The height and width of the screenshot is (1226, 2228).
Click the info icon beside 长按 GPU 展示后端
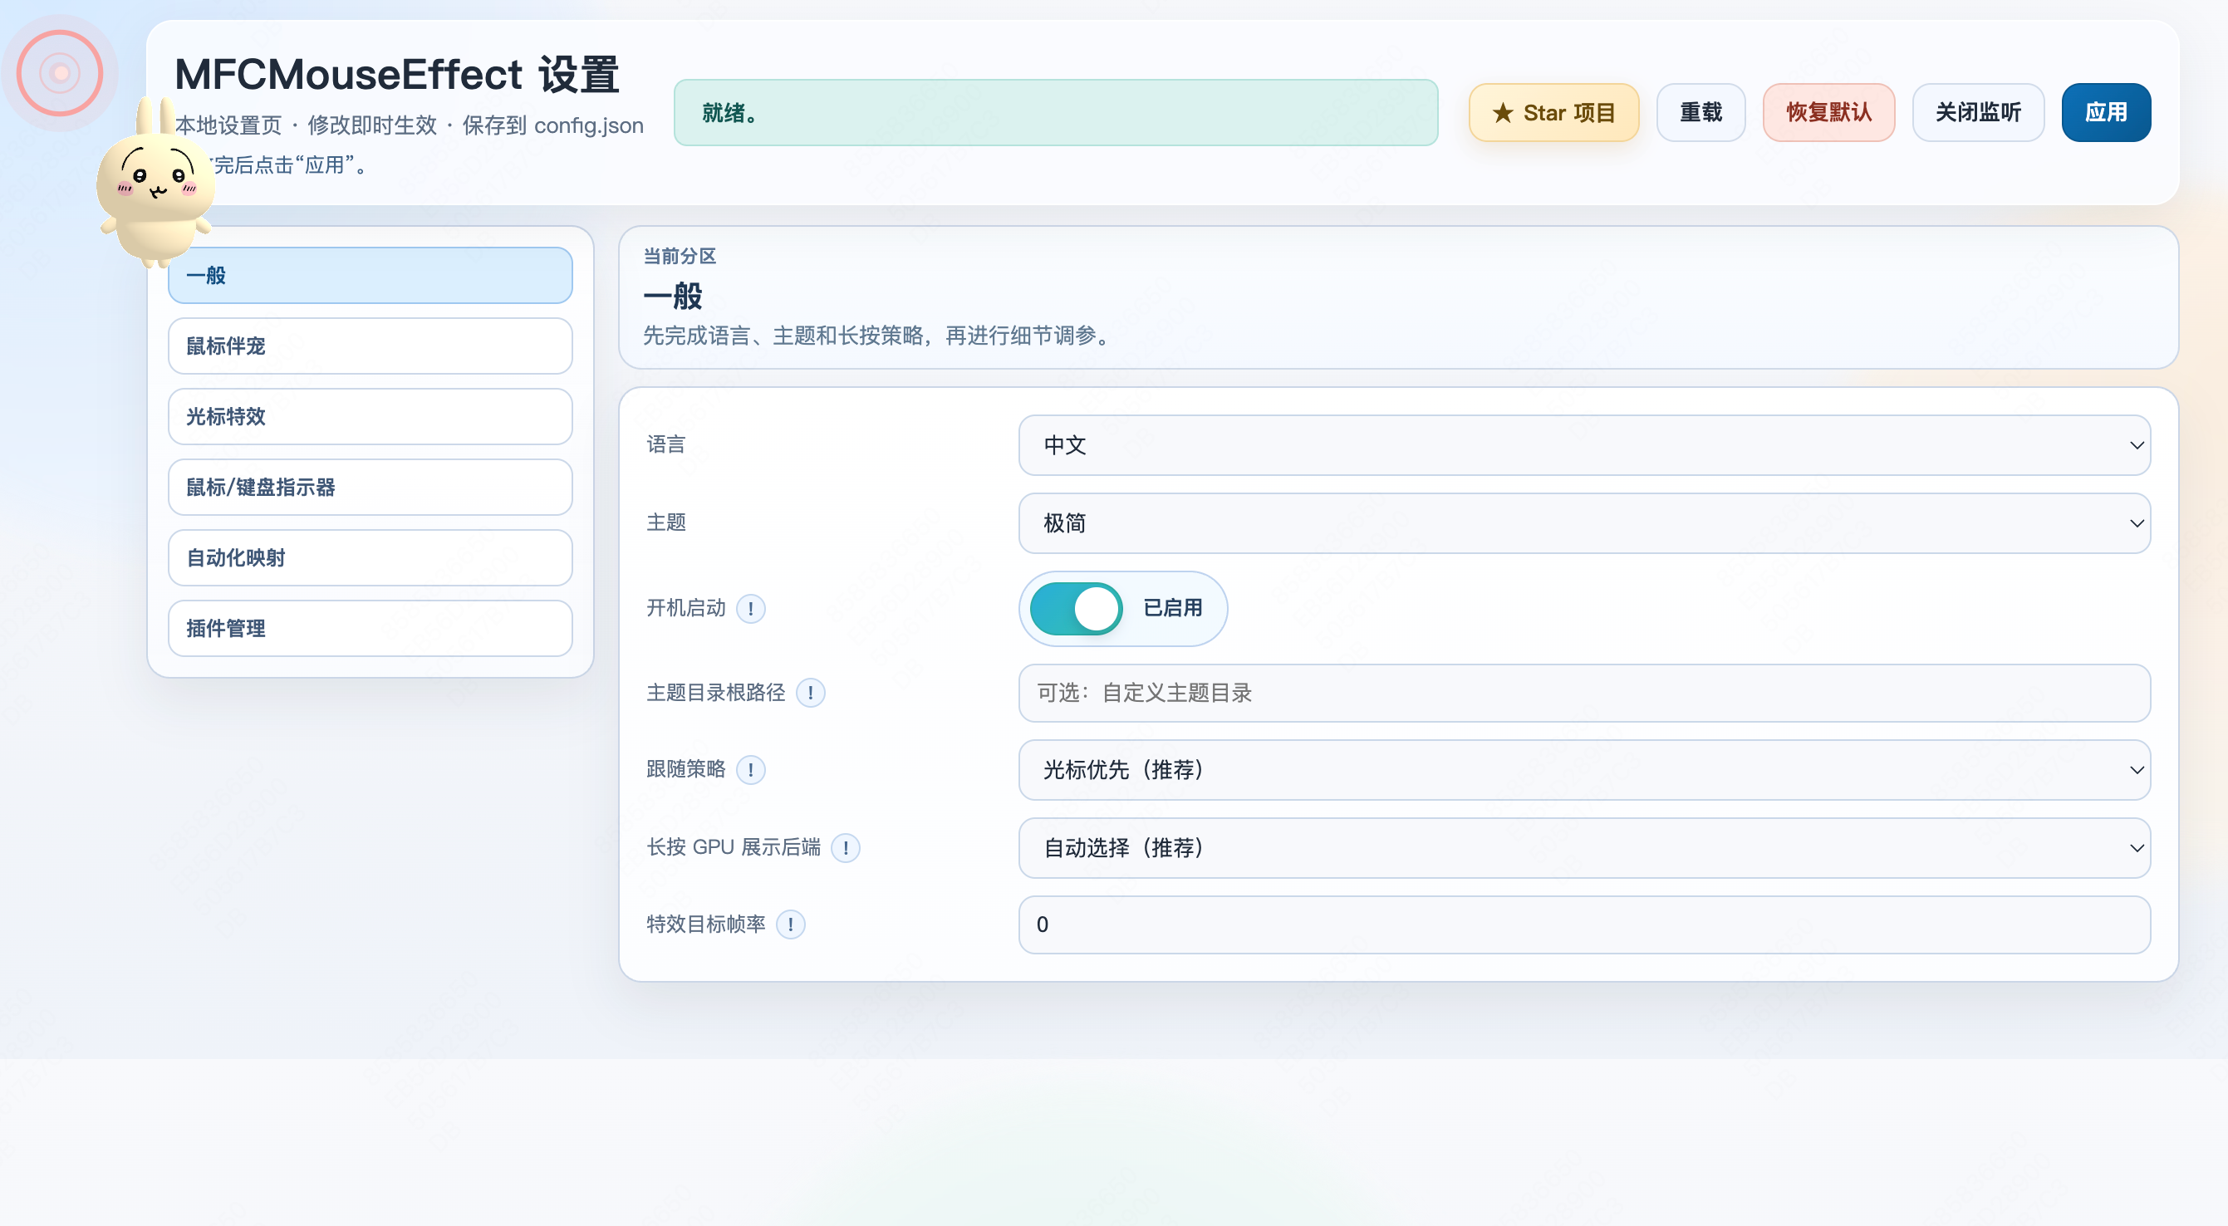pos(845,847)
